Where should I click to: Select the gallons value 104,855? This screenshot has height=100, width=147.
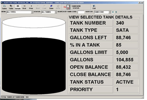click(x=126, y=60)
